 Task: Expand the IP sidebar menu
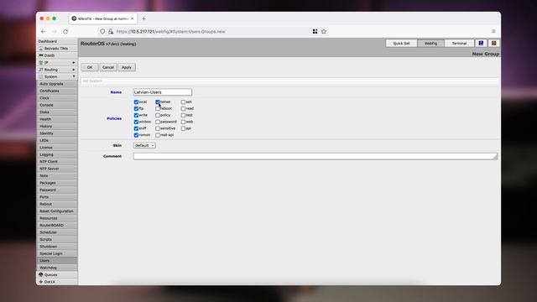(x=57, y=63)
